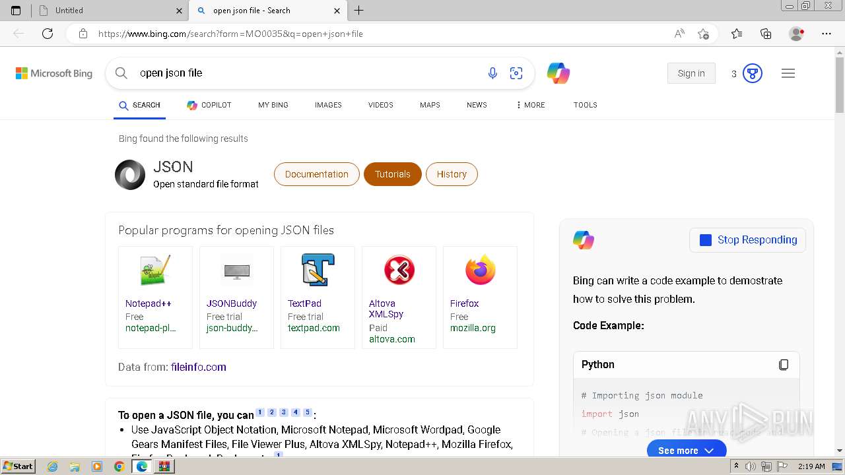This screenshot has height=475, width=845.
Task: Switch to the IMAGES tab
Action: coord(328,105)
